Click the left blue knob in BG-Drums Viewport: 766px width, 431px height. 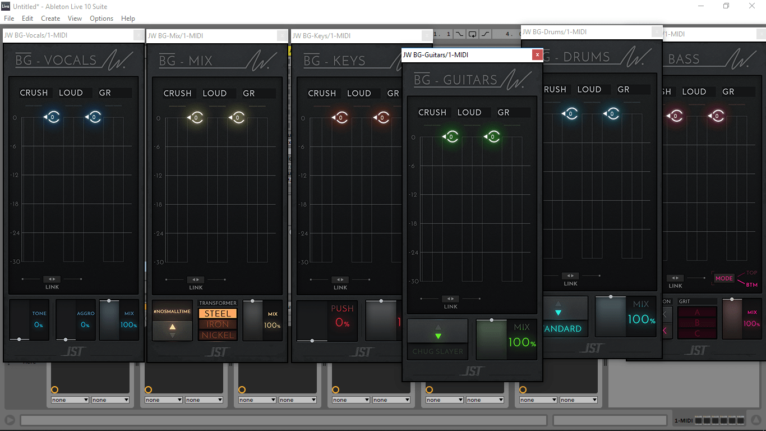pyautogui.click(x=571, y=114)
